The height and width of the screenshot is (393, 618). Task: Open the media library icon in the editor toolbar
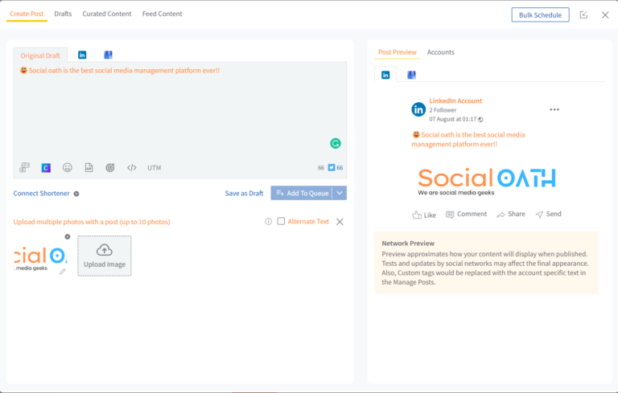(x=24, y=167)
